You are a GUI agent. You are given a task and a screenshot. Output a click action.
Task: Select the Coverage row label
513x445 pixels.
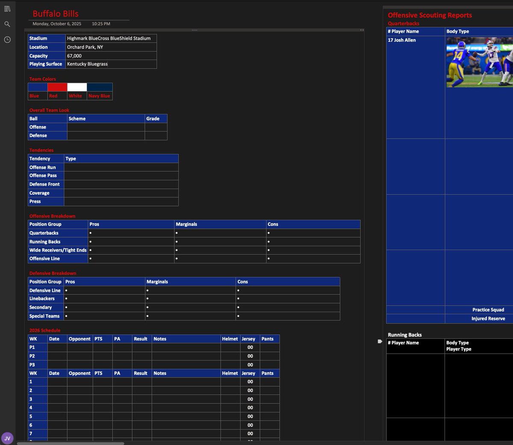[x=46, y=193]
